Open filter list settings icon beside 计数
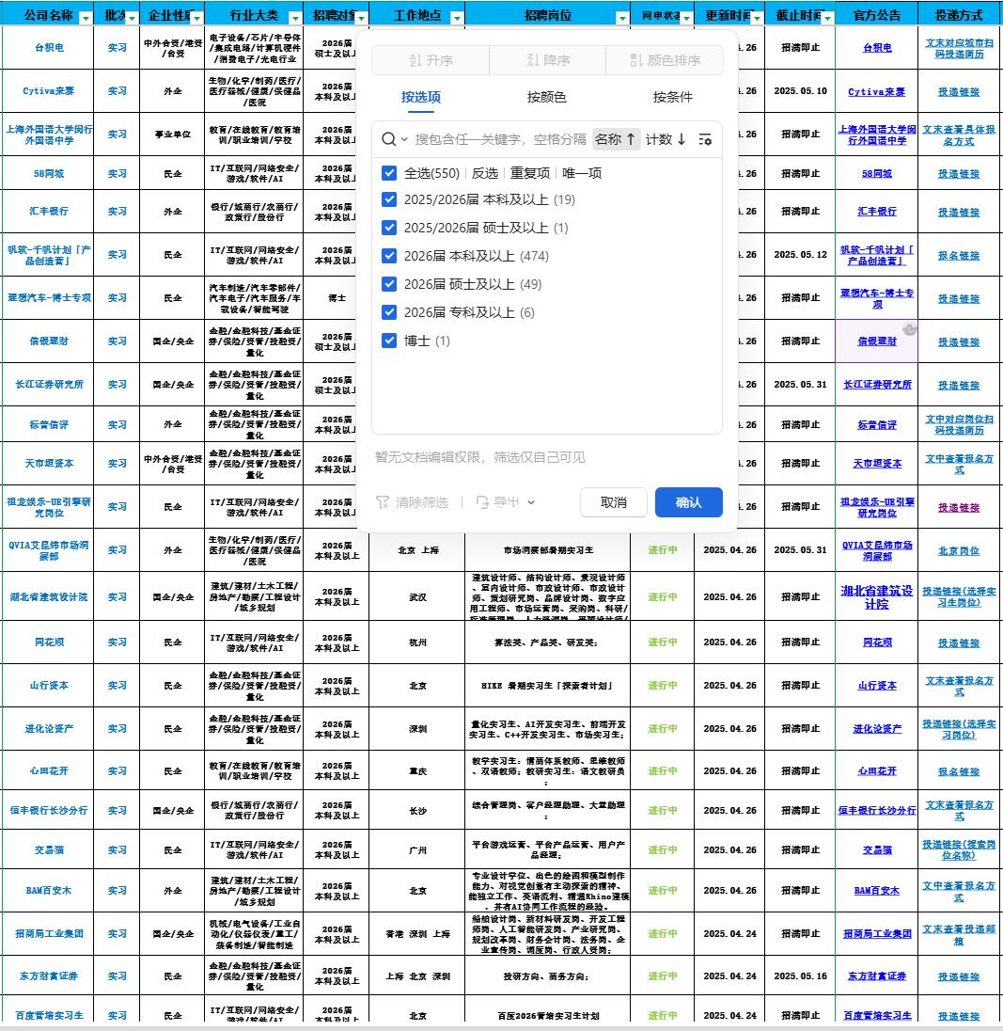Screen dimensions: 1003x1031 (x=705, y=139)
